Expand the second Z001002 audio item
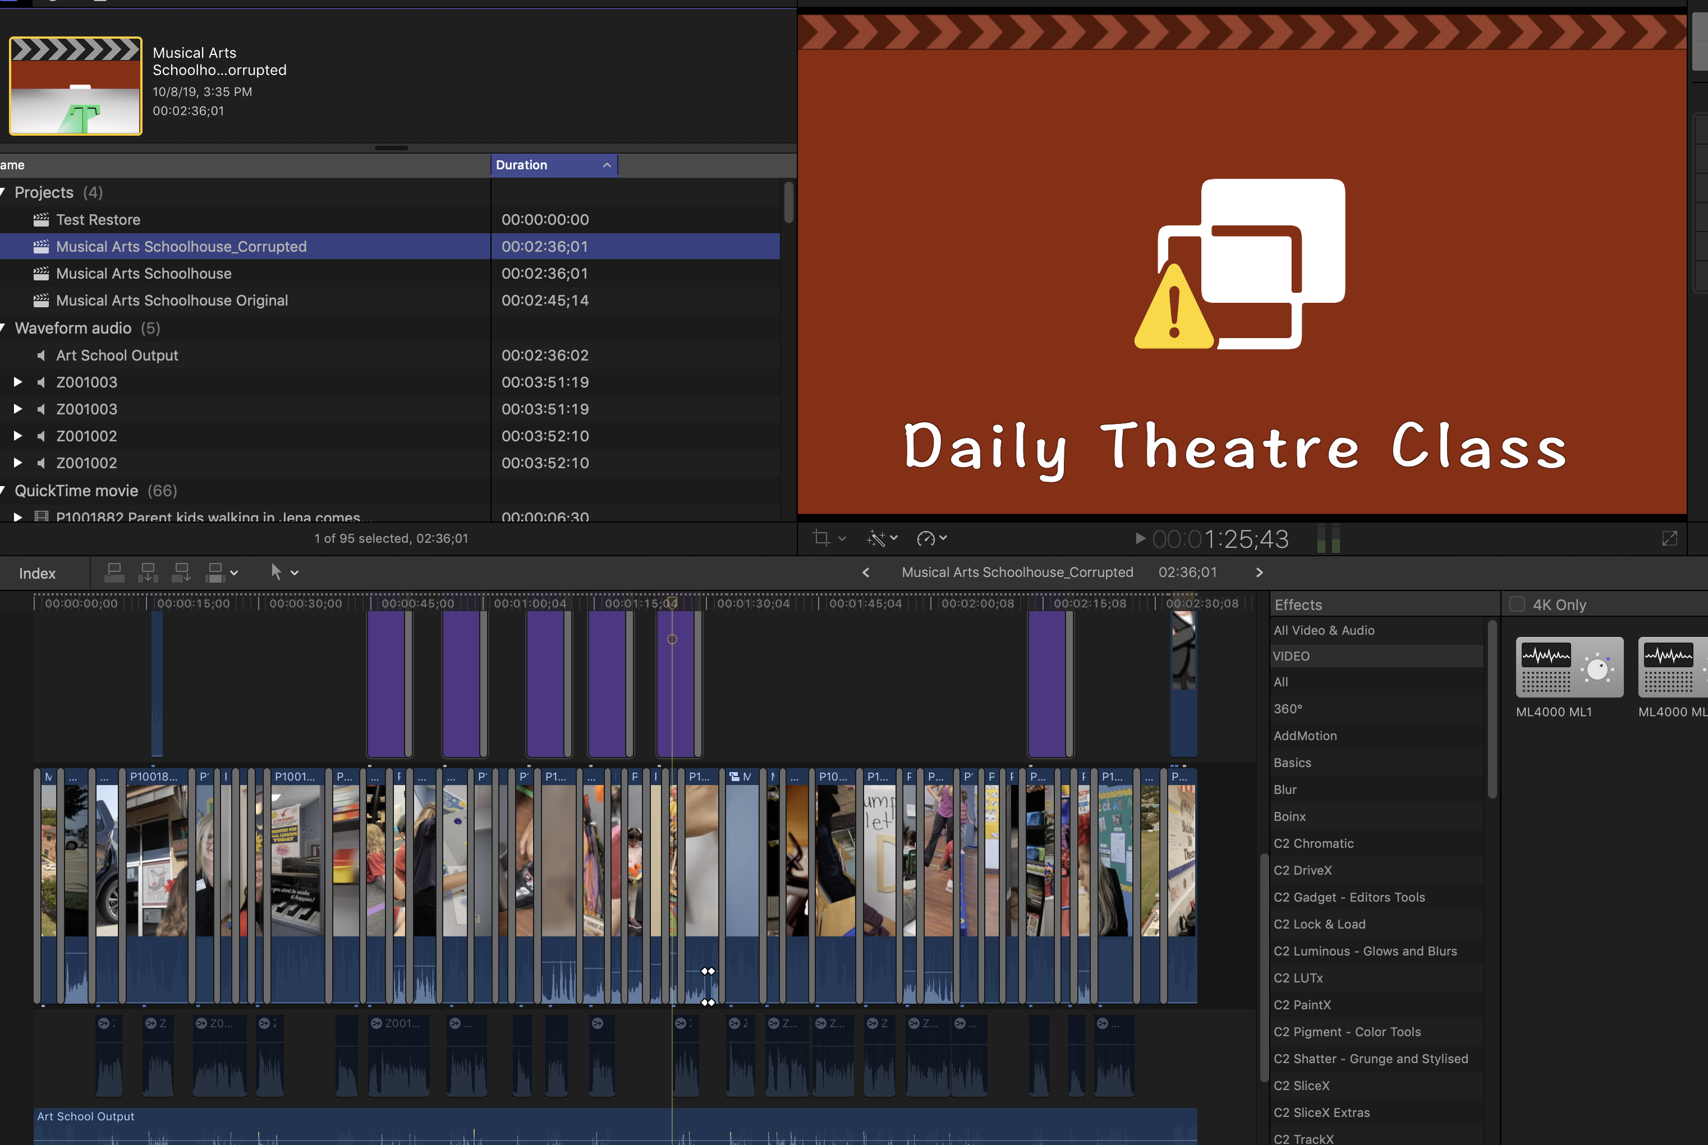This screenshot has width=1708, height=1145. [x=17, y=463]
